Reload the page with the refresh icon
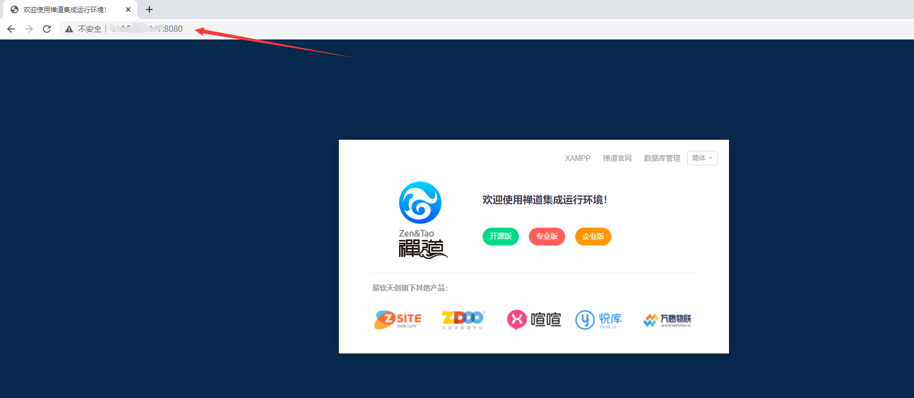Viewport: 914px width, 398px height. click(47, 29)
